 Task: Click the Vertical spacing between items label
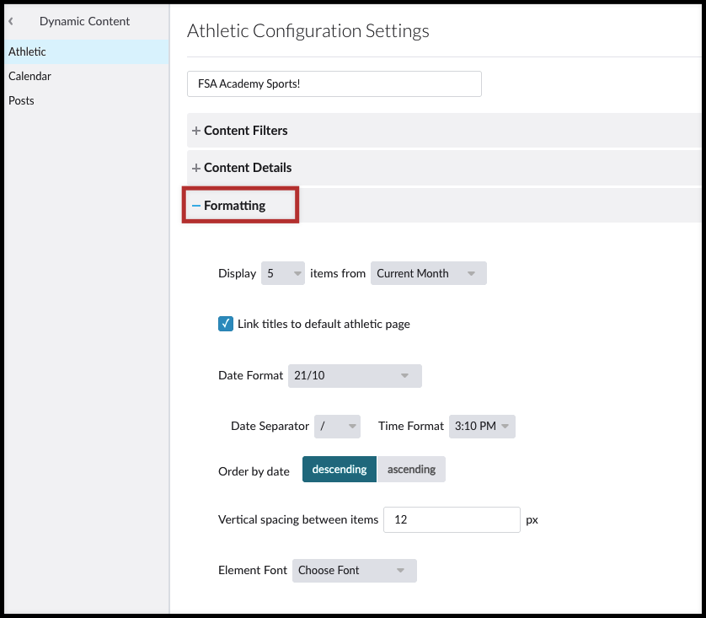click(x=298, y=520)
